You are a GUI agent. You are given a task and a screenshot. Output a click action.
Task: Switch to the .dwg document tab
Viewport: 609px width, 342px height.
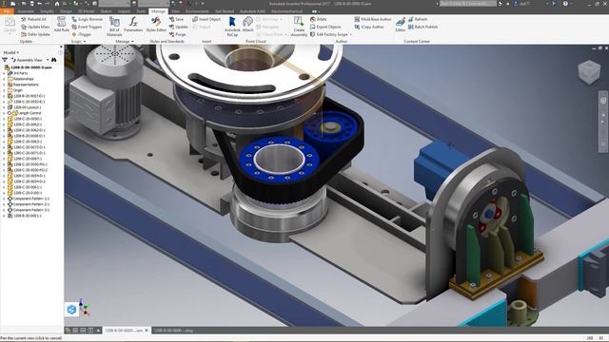click(x=173, y=331)
